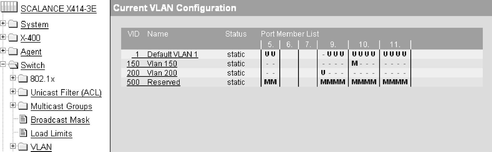Open the Reserved VLAN 500 link

pos(164,82)
